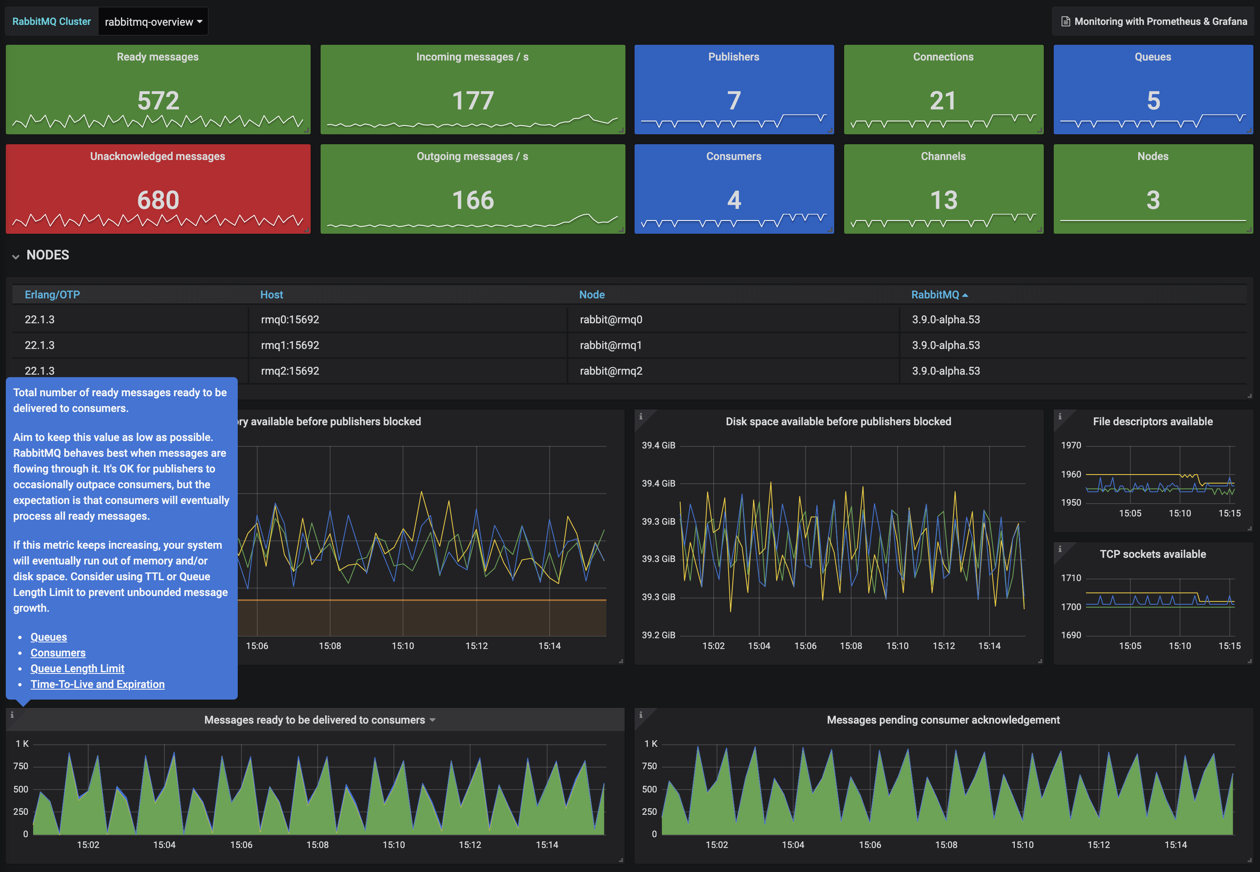
Task: Sort table by Host column header
Action: point(271,295)
